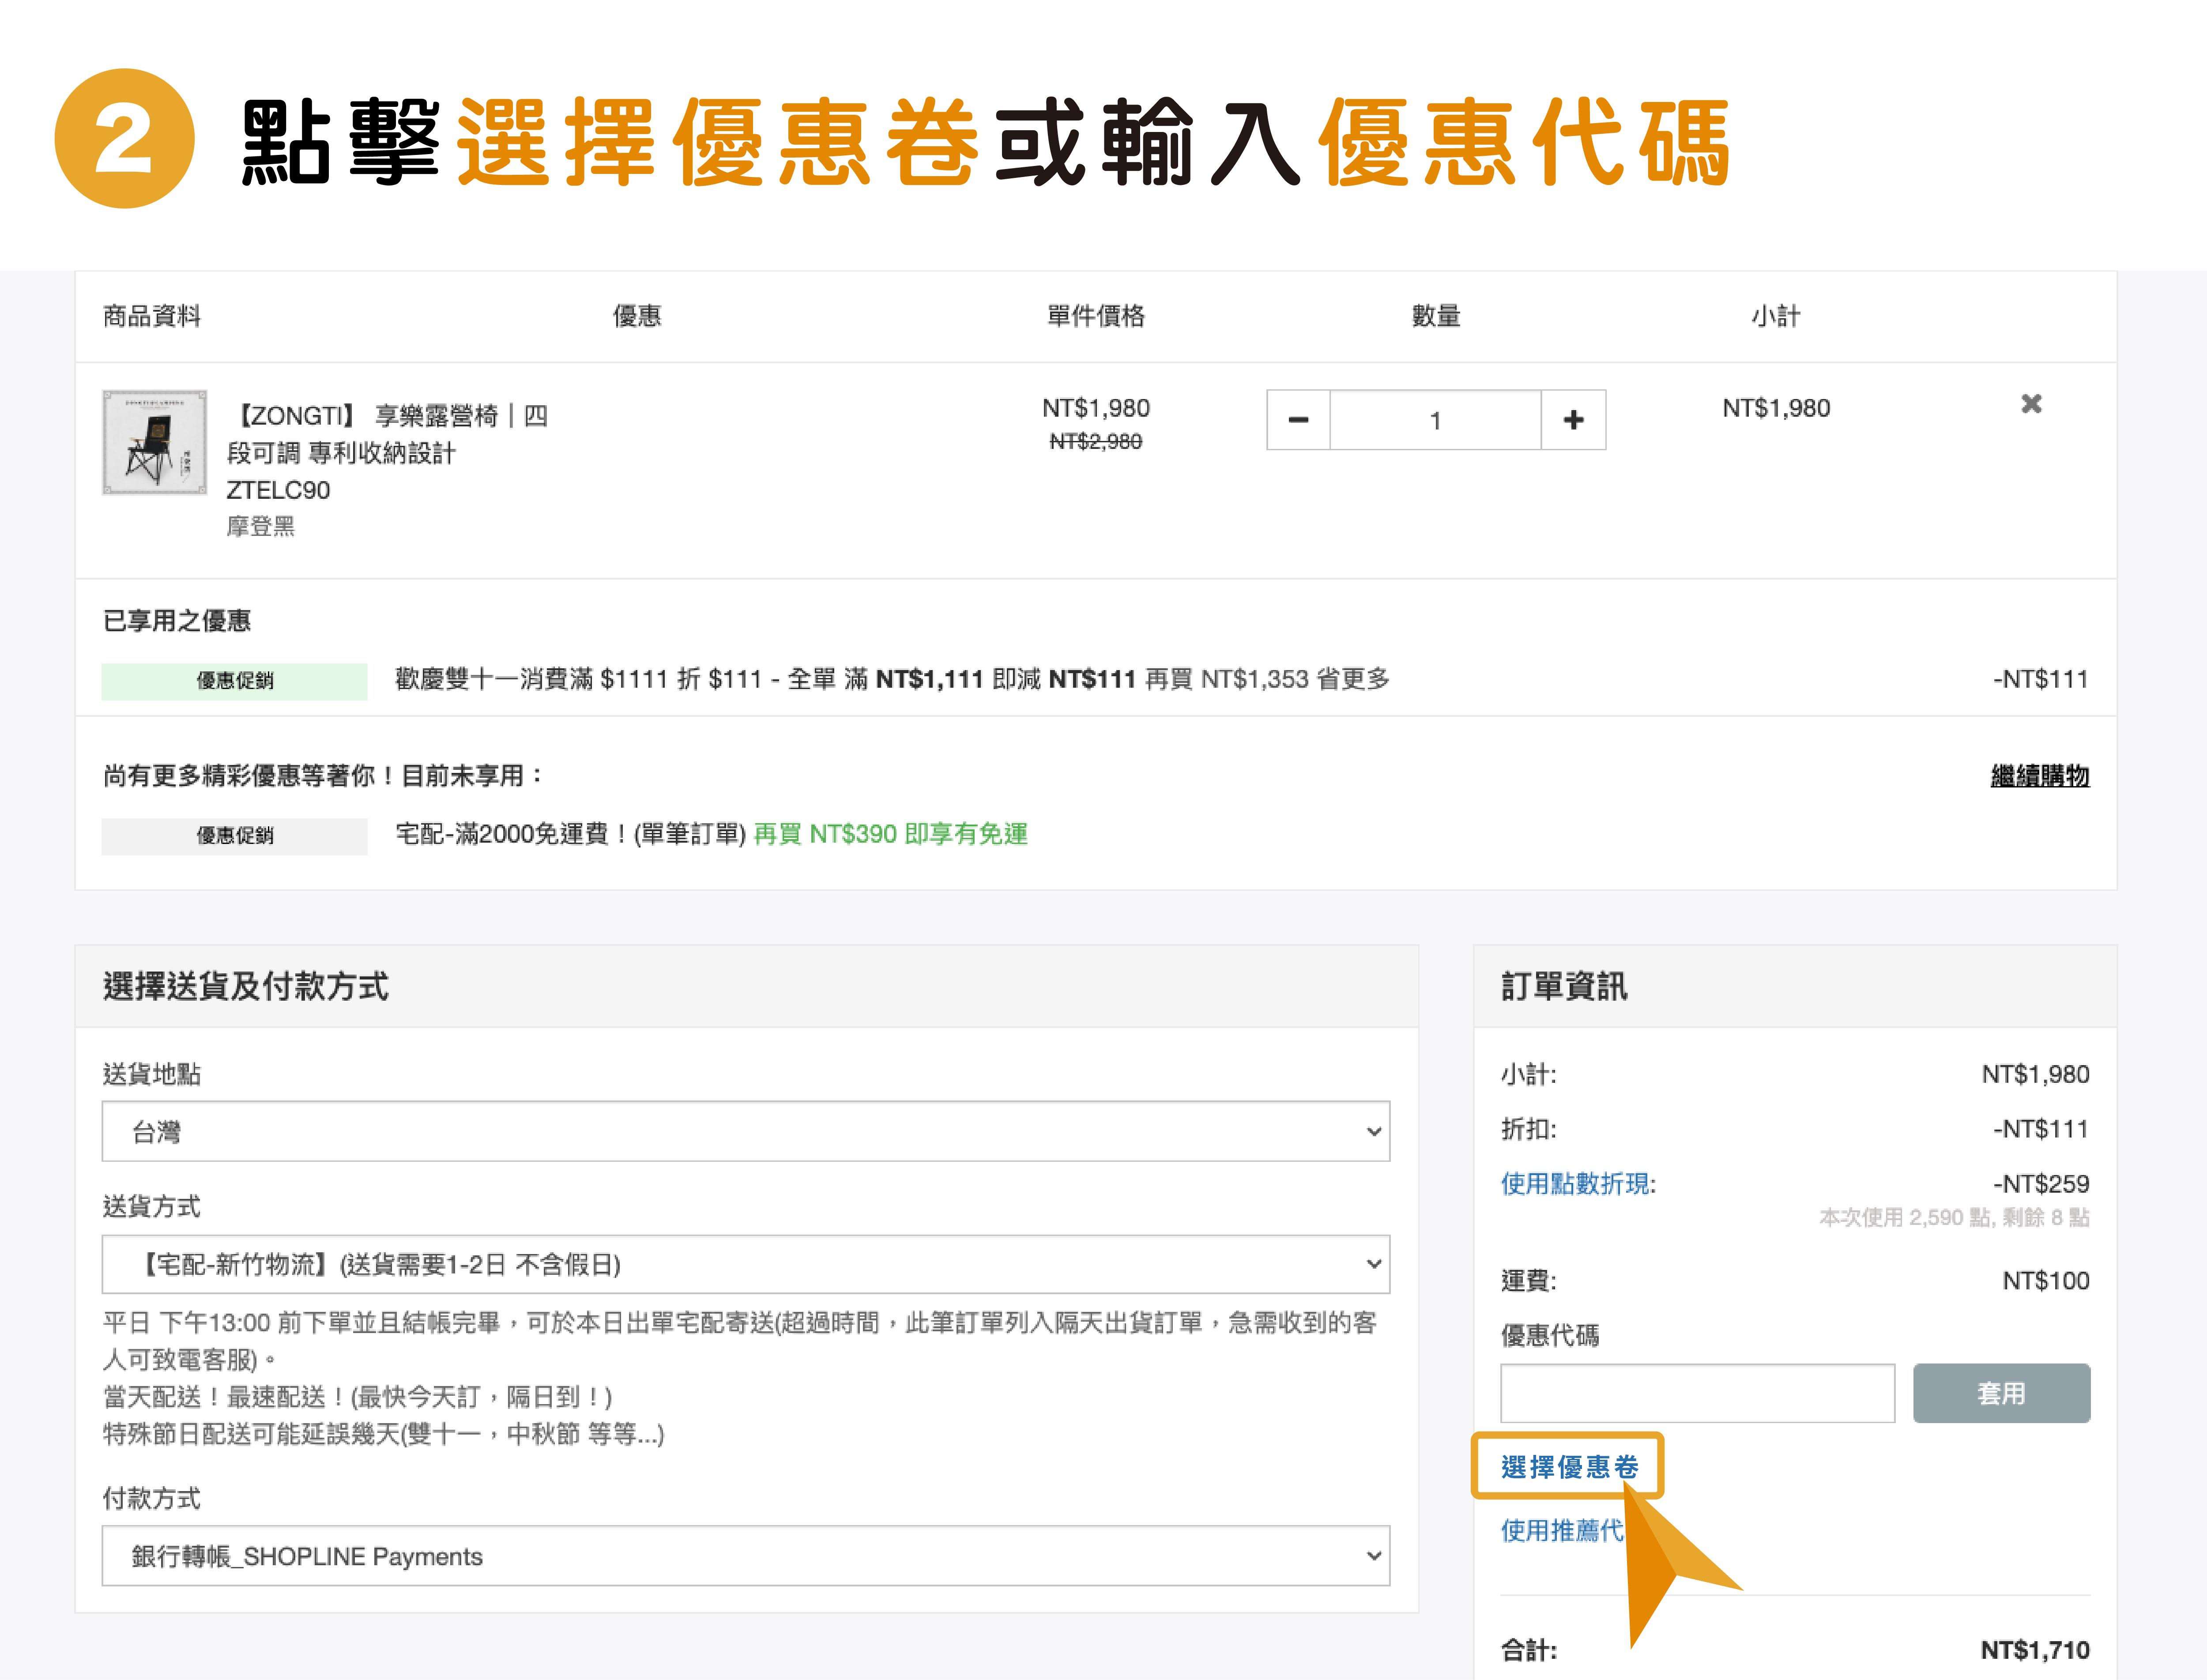Click the quantity input field showing 1
Viewport: 2207px width, 1680px height.
click(1435, 420)
